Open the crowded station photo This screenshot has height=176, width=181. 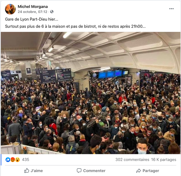pos(90,93)
